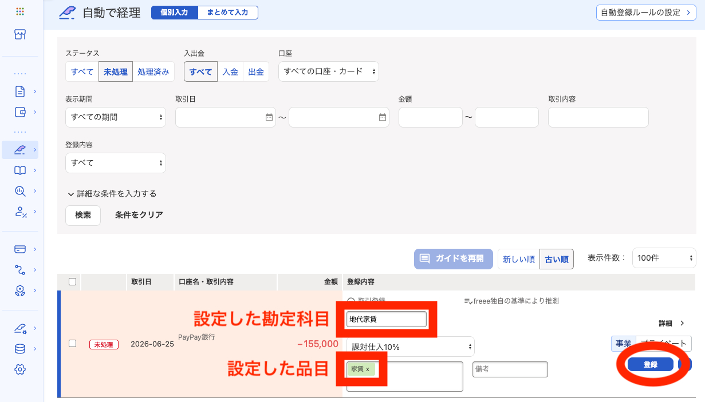Open the open-book ledger icon in sidebar
The height and width of the screenshot is (402, 705).
click(x=20, y=170)
